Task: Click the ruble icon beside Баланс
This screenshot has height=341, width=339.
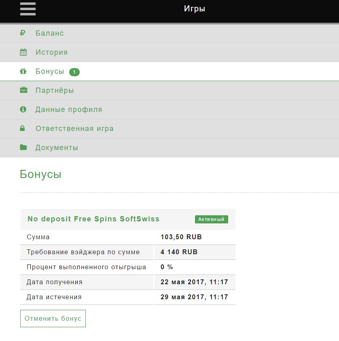Action: tap(23, 33)
